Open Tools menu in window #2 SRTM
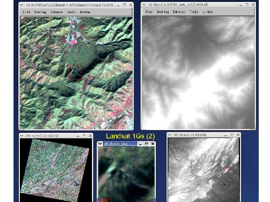270x202 pixels. click(194, 12)
